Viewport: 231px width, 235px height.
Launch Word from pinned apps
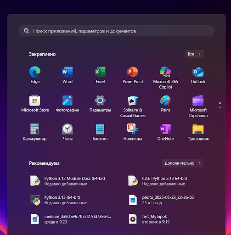(68, 75)
